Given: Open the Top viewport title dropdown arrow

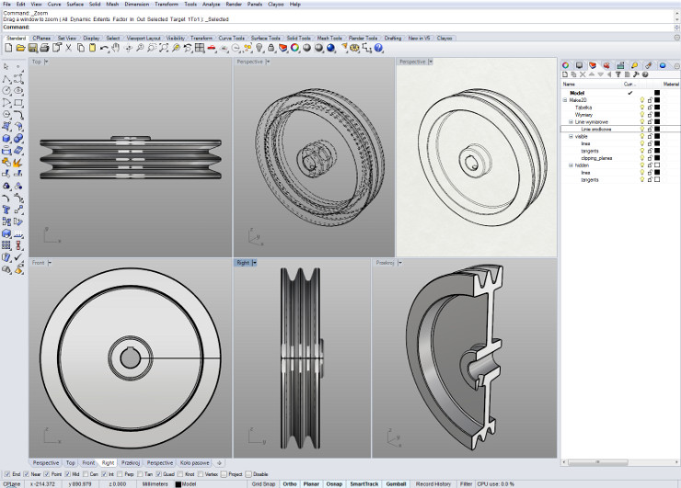Looking at the screenshot, I should click(46, 62).
